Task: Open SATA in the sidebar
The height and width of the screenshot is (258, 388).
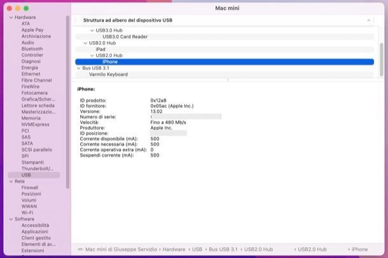Action: tap(27, 143)
